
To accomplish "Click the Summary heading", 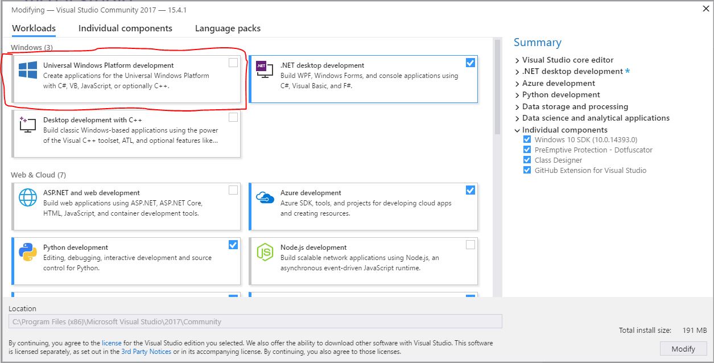I will coord(538,43).
